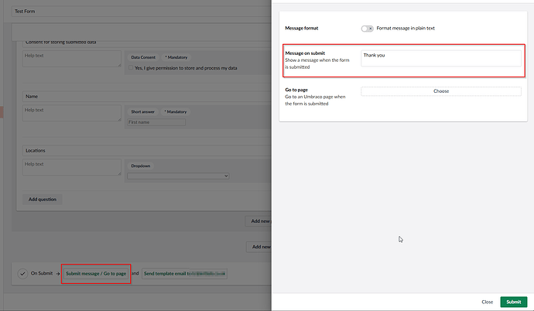Click the Add question button
The width and height of the screenshot is (534, 311).
(44, 199)
